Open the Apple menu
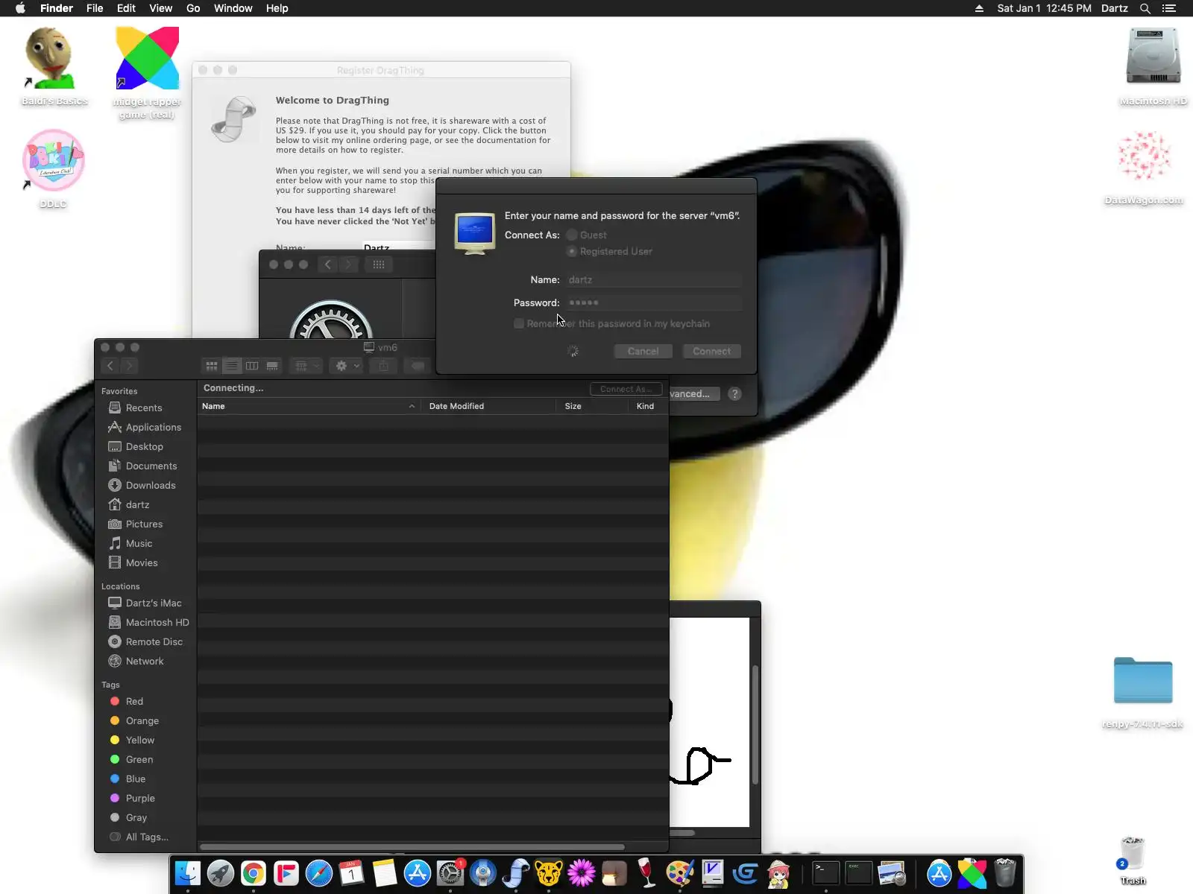This screenshot has width=1193, height=894. [20, 8]
